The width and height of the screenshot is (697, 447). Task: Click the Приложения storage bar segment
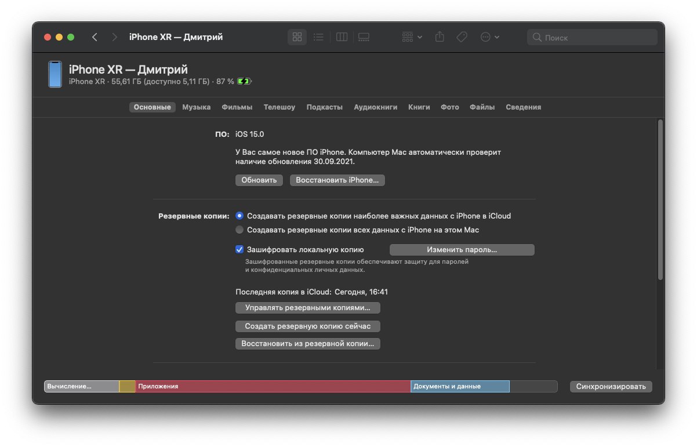(273, 386)
